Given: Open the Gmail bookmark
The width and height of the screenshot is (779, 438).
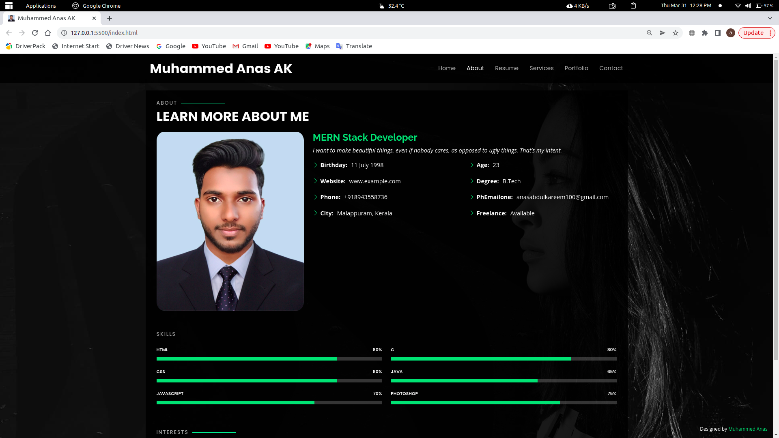Looking at the screenshot, I should tap(245, 46).
